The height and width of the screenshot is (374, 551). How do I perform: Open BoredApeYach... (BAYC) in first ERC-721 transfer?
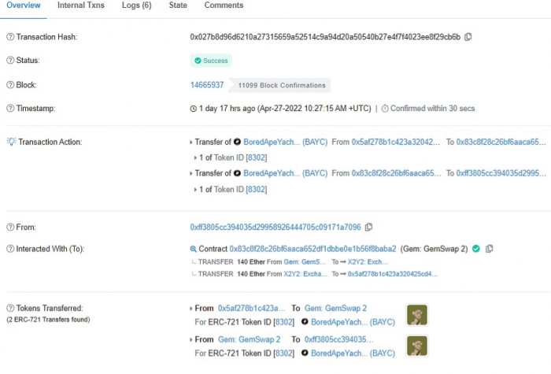click(353, 322)
